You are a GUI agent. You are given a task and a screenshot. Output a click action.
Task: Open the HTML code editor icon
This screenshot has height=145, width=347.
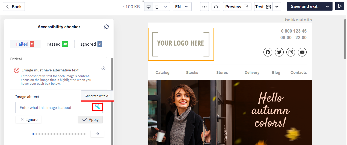pos(216,7)
